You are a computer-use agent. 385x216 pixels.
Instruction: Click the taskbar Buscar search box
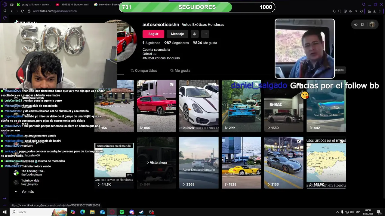[38, 212]
